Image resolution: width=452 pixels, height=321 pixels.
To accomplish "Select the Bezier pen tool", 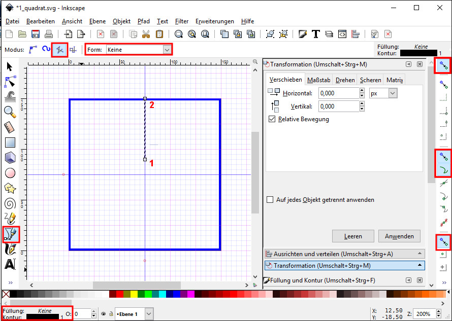I will coord(11,234).
